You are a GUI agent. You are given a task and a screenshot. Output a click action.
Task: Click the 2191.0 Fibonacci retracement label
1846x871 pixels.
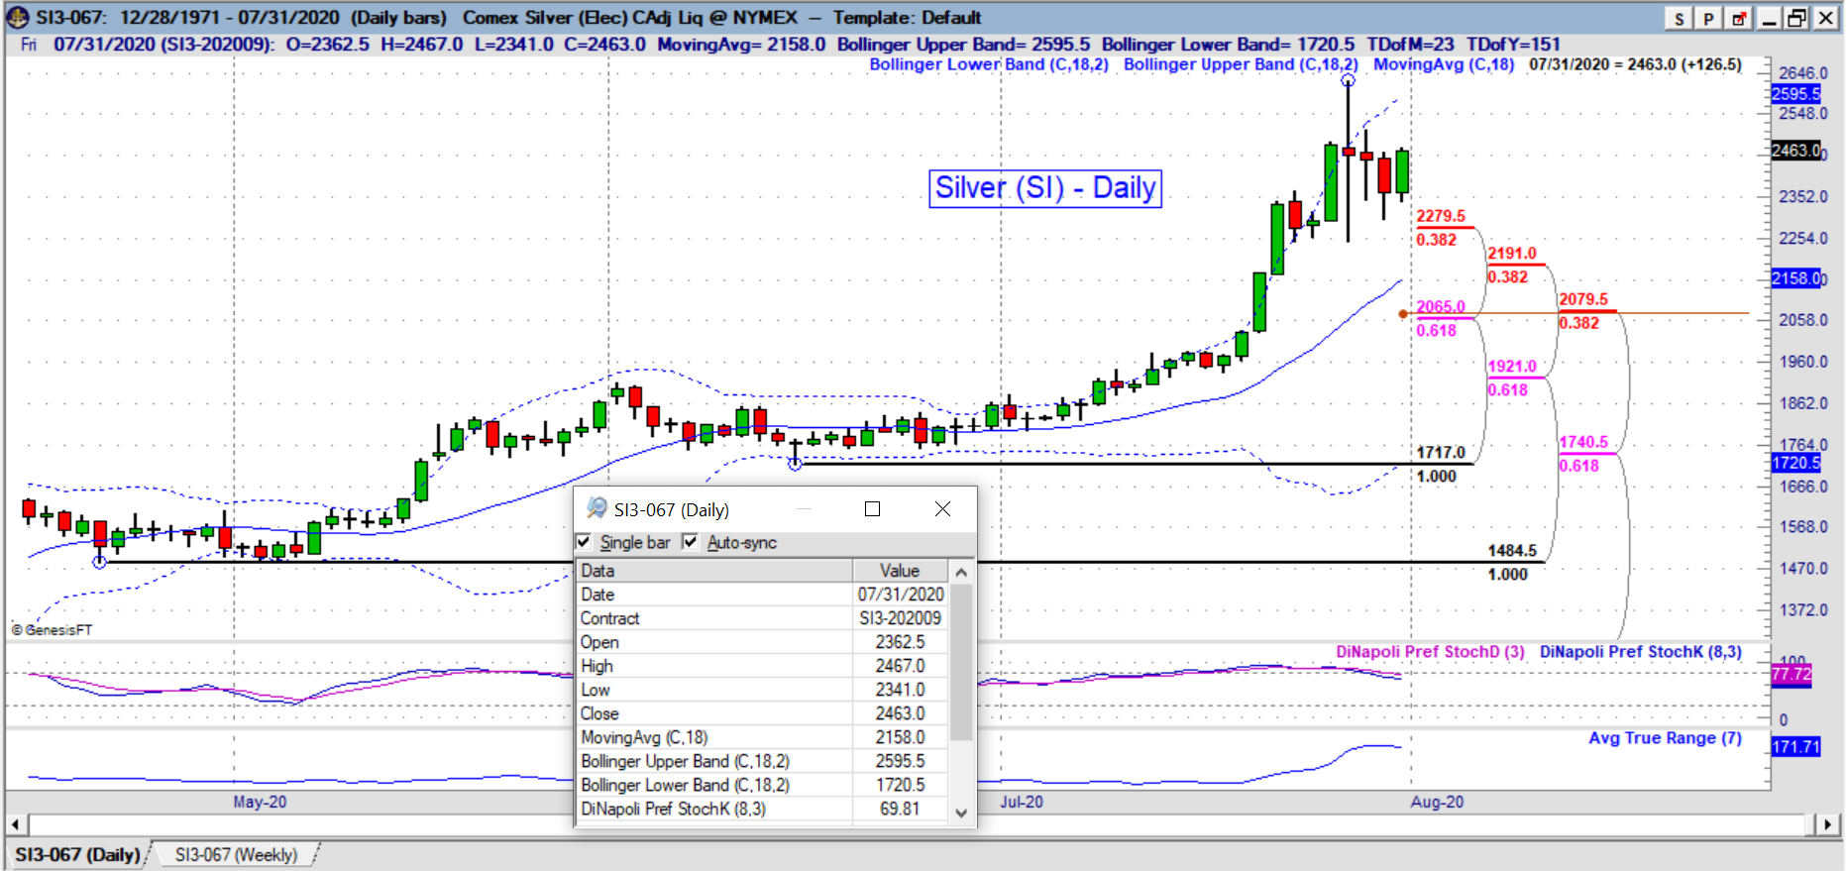pyautogui.click(x=1511, y=254)
